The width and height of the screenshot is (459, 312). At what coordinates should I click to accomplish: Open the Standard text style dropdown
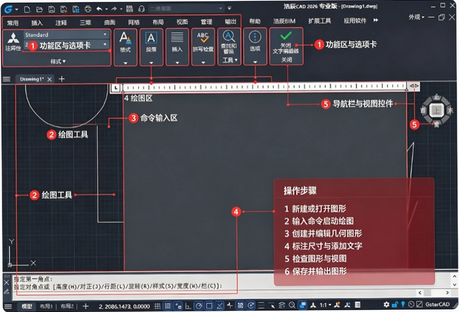coord(66,35)
